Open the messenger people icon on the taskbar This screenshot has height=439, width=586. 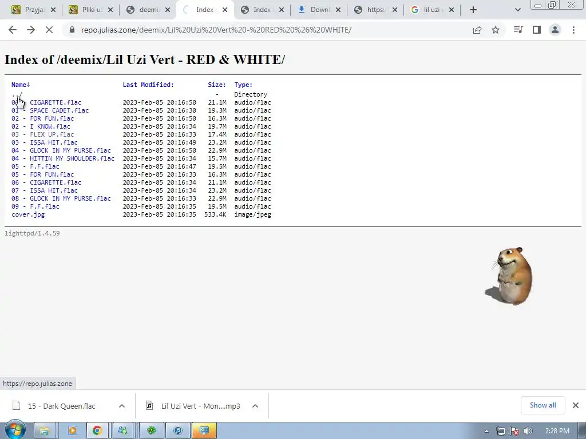pyautogui.click(x=123, y=431)
